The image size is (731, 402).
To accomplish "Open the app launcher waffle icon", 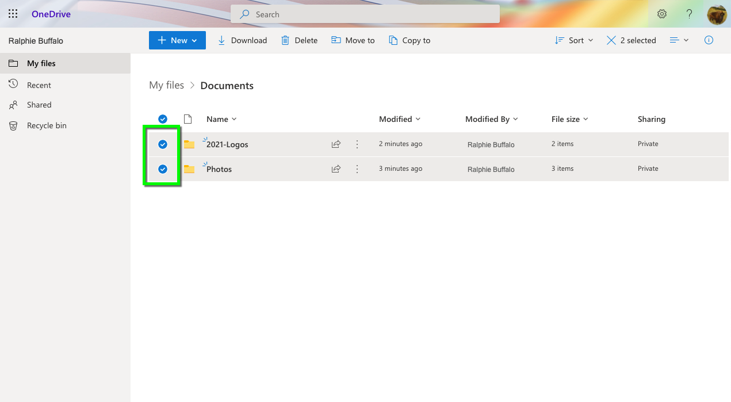I will tap(13, 14).
